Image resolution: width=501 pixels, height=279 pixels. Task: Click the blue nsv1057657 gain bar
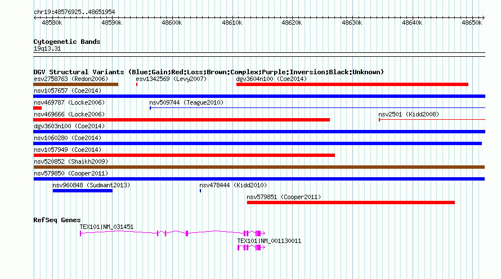point(259,96)
